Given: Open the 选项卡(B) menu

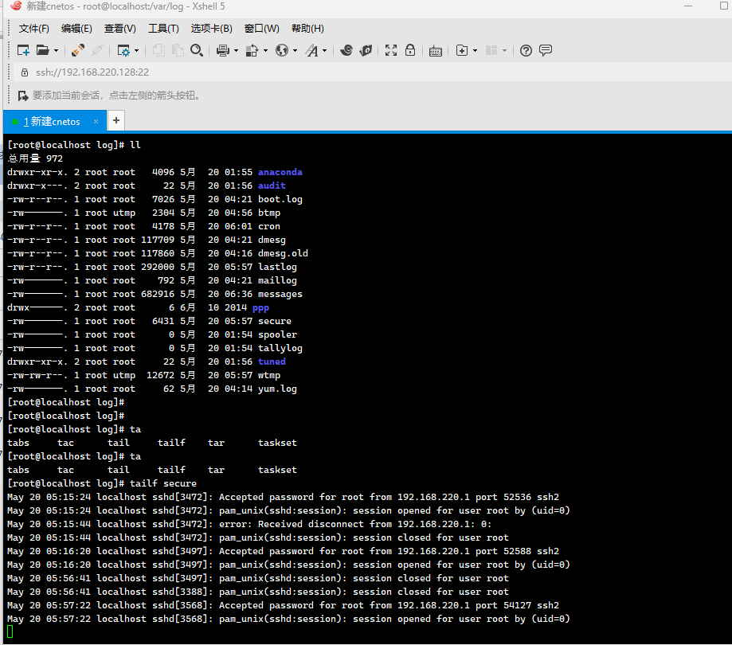Looking at the screenshot, I should 212,29.
